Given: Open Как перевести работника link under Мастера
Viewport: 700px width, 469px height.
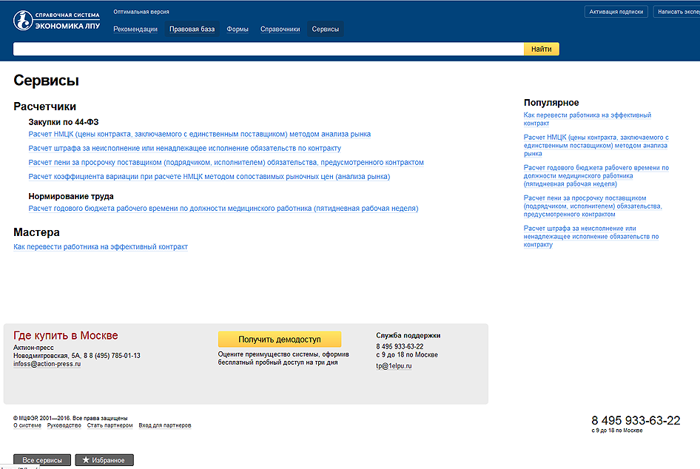Looking at the screenshot, I should tap(101, 247).
